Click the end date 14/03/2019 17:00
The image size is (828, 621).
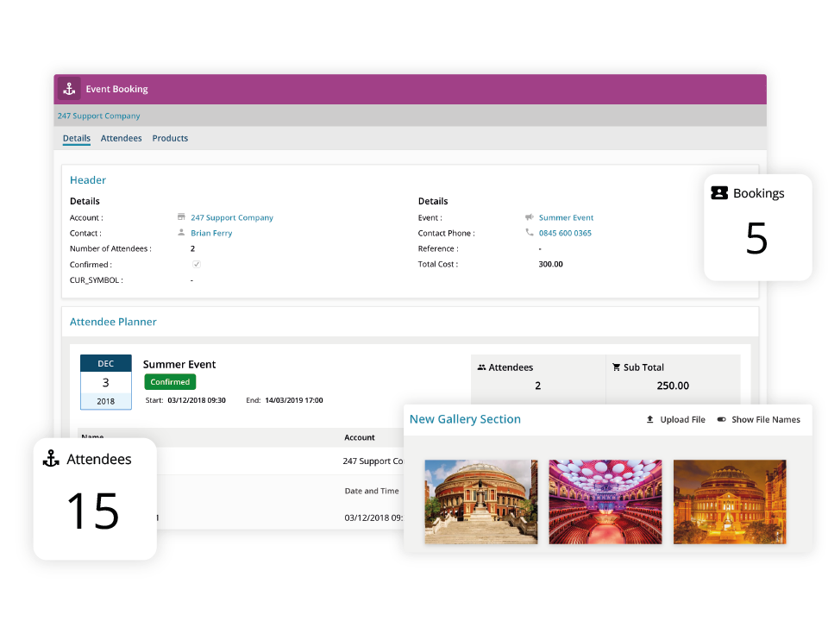(x=294, y=400)
